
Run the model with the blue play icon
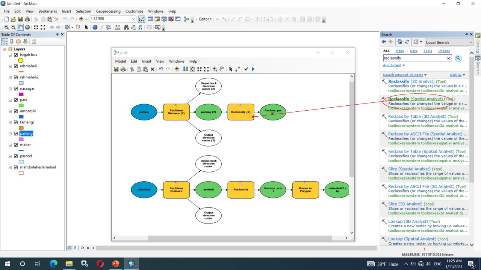coord(253,69)
